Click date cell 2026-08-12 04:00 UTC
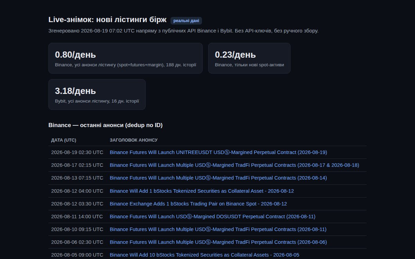 (77, 191)
